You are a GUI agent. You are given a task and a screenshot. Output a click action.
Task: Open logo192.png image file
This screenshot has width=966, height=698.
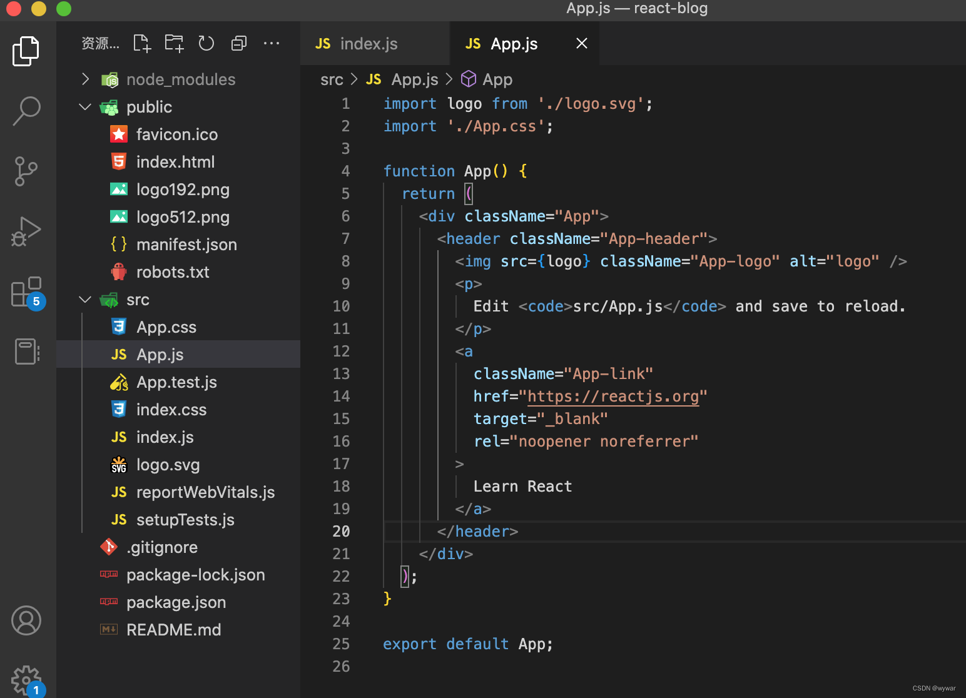tap(178, 190)
